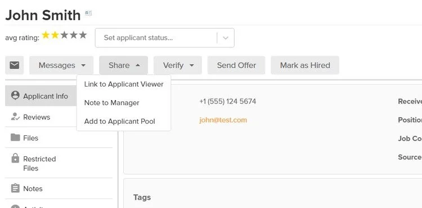This screenshot has height=208, width=422.
Task: Click the envelope email icon button
Action: [x=14, y=65]
